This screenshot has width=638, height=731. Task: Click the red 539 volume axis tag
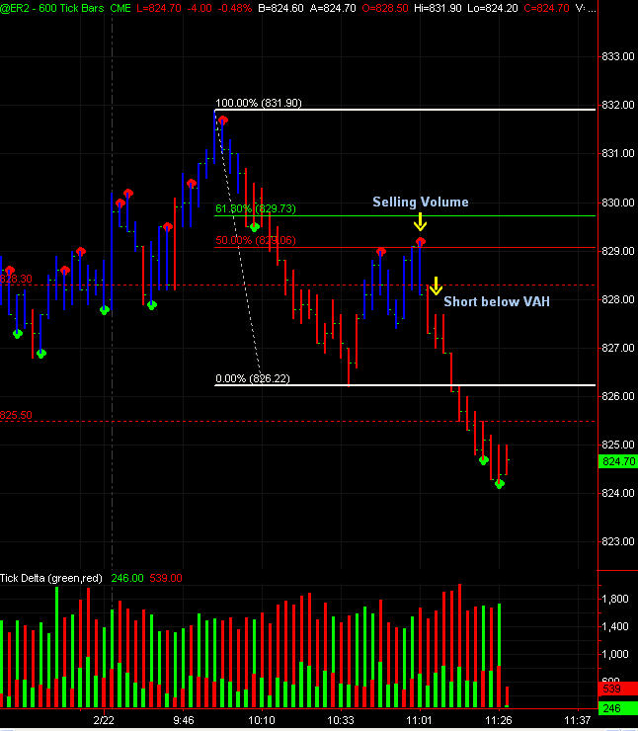[617, 689]
